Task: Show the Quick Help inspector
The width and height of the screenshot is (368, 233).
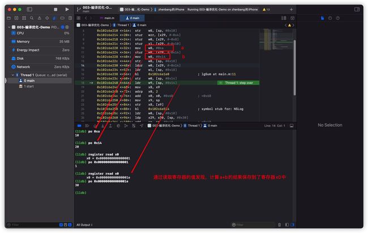Action: pyautogui.click(x=338, y=18)
